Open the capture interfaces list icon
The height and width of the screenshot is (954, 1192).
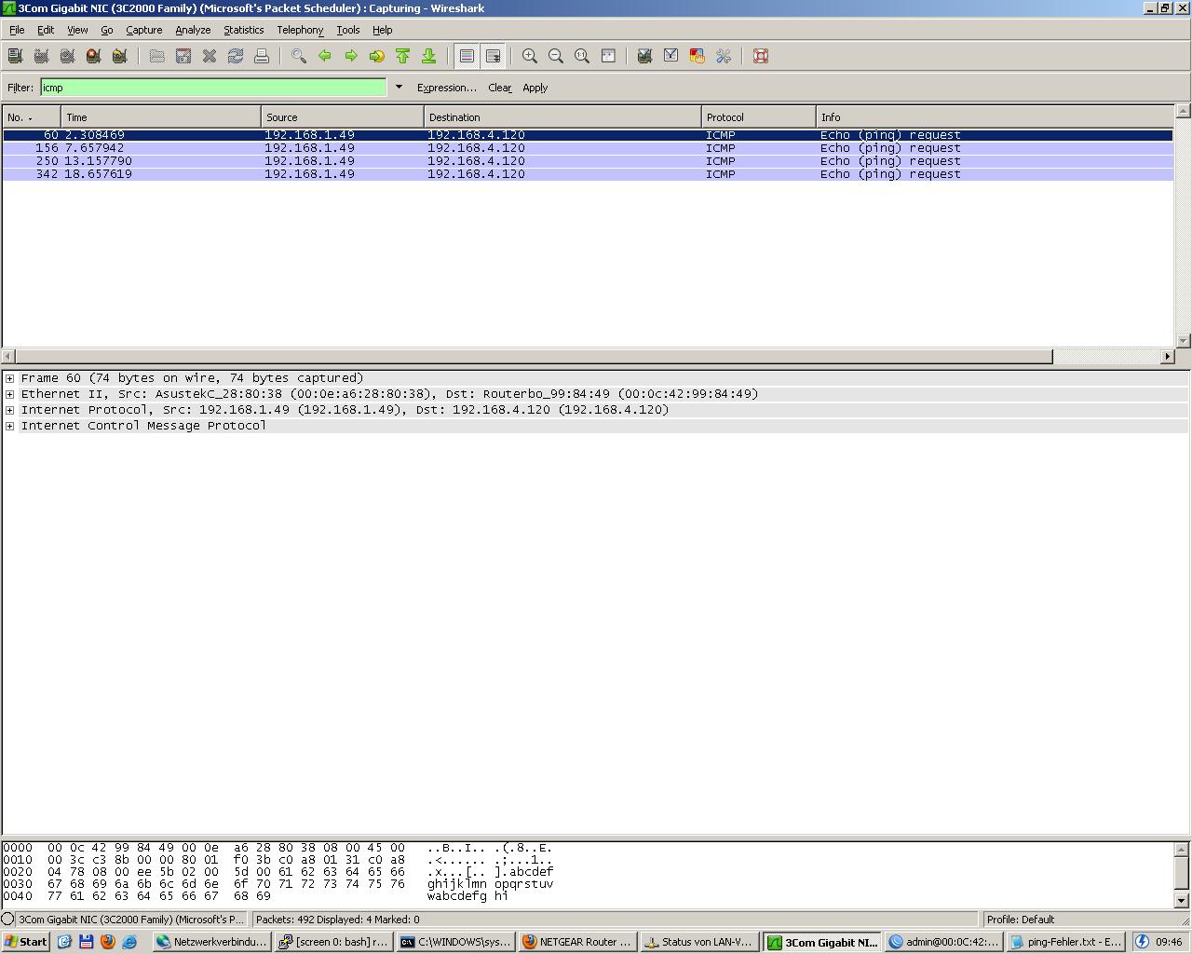(x=15, y=56)
